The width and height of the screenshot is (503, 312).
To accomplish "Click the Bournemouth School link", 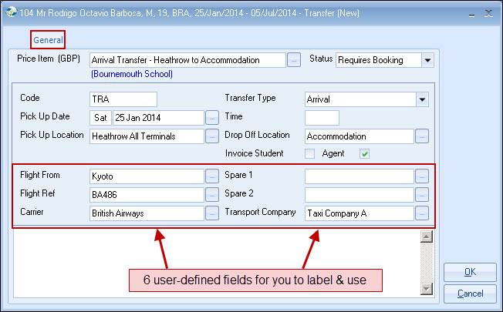I will [131, 74].
